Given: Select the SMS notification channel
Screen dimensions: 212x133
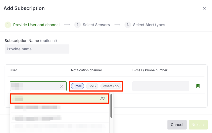Looking at the screenshot, I should [x=92, y=86].
